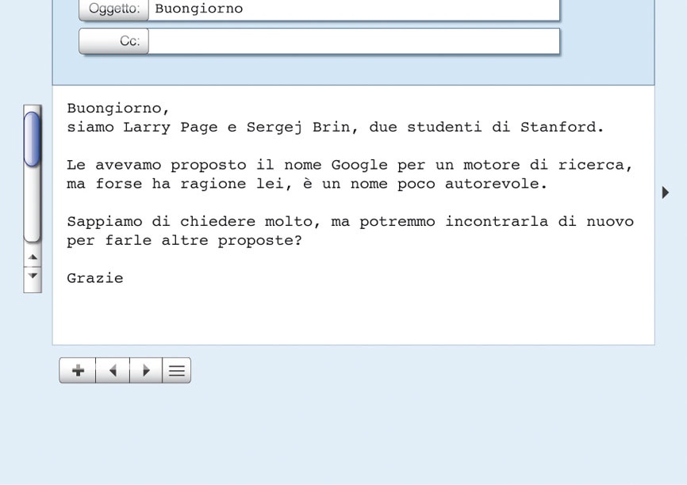
Task: Place cursor on the greeting line Buongiorno in body
Action: click(x=118, y=108)
